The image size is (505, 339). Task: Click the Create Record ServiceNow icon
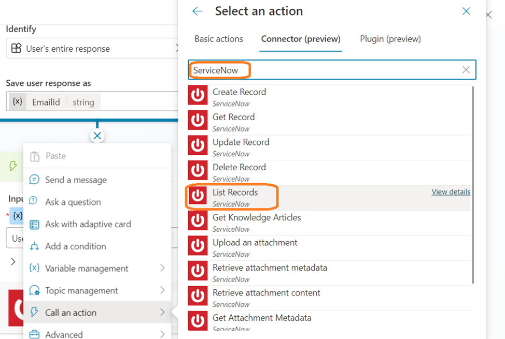198,96
